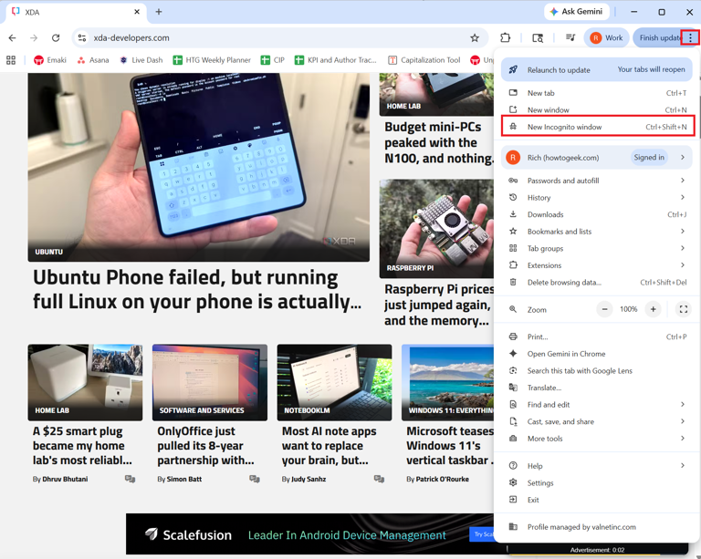Click the back navigation arrow

tap(12, 38)
